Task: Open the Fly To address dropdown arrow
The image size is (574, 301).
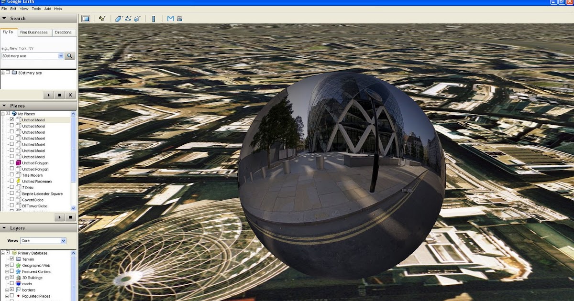Action: [x=61, y=56]
